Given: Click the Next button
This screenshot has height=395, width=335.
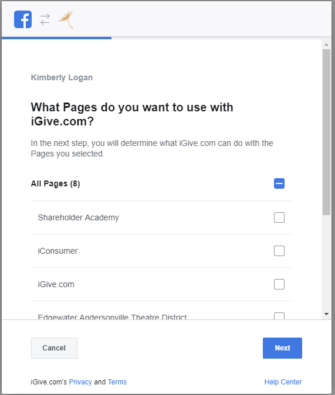Looking at the screenshot, I should [282, 348].
